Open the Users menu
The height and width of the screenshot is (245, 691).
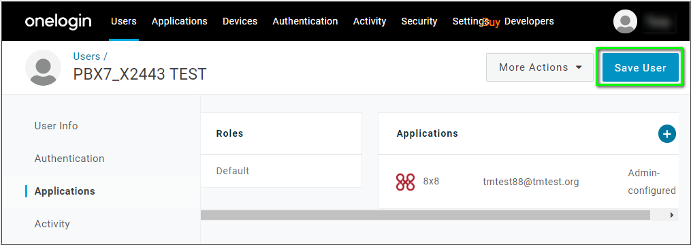[124, 21]
